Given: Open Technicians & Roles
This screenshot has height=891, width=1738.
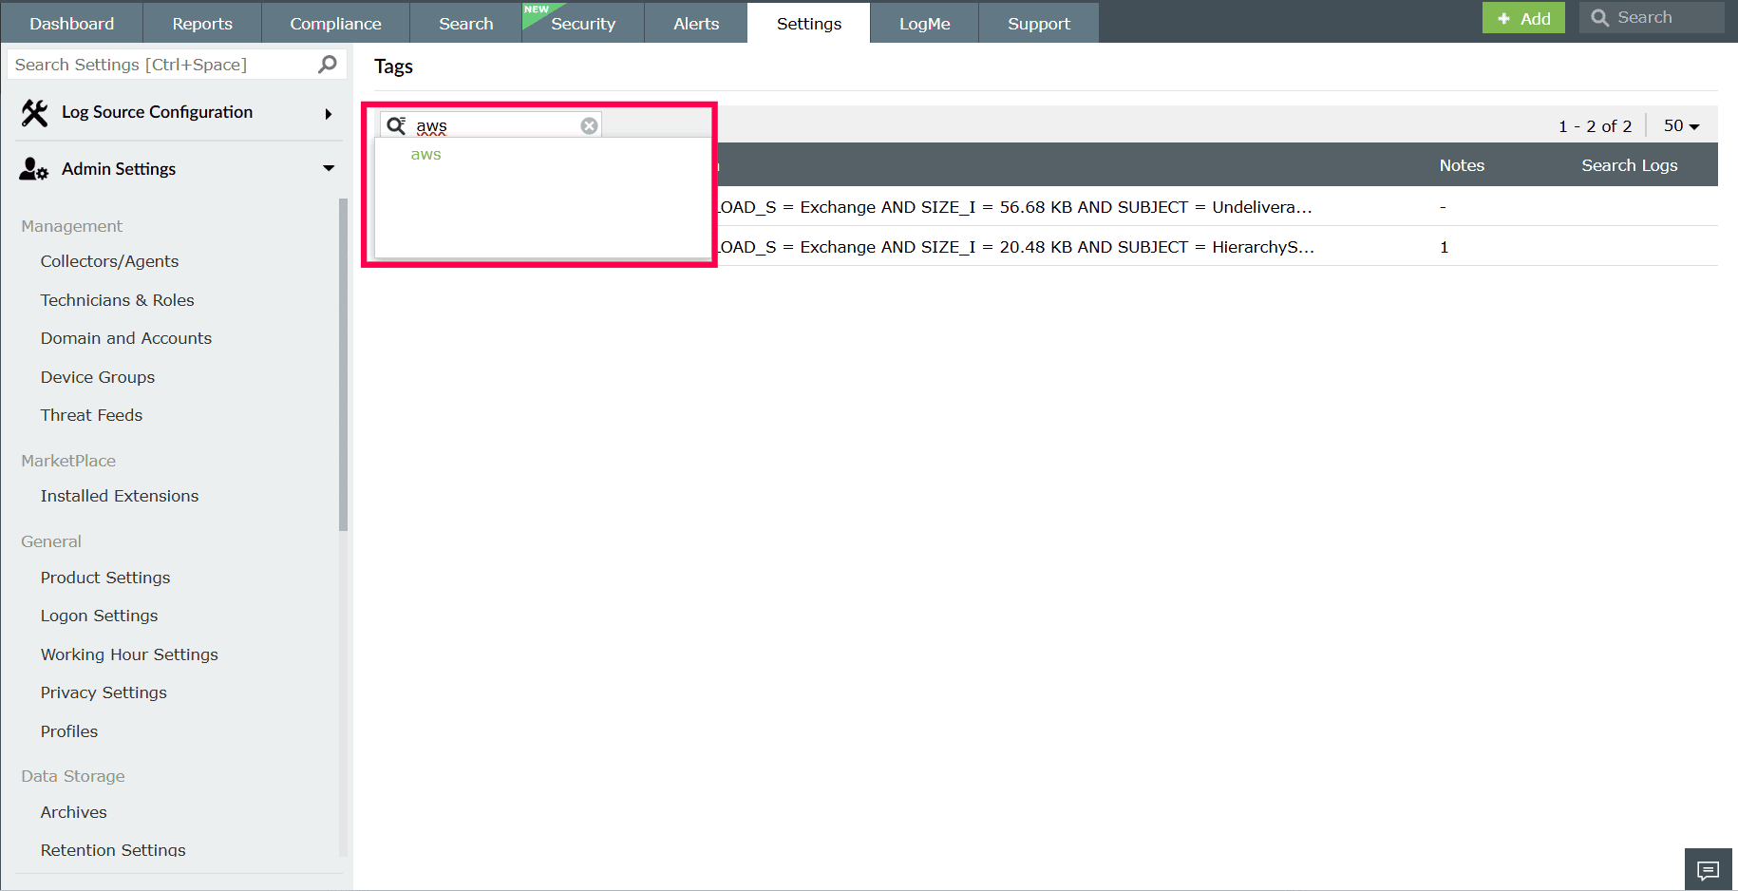Looking at the screenshot, I should 117,300.
